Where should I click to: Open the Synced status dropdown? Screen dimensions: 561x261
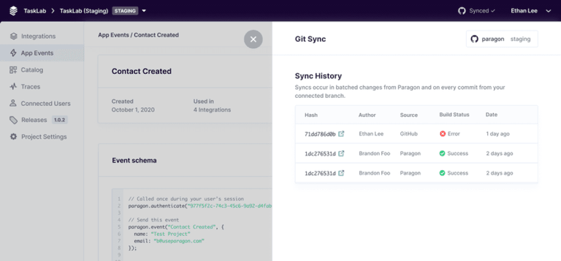[482, 11]
